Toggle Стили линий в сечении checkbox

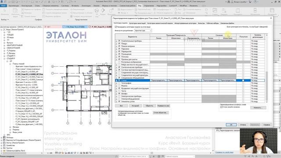(x=221, y=107)
